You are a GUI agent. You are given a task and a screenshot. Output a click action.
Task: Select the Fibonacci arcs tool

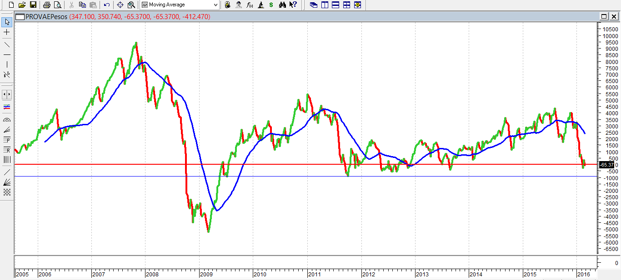[x=7, y=120]
